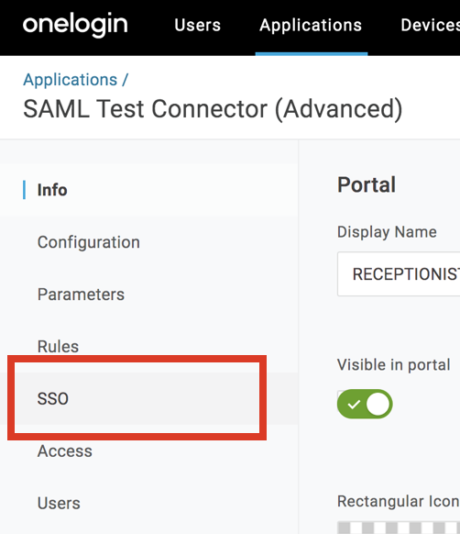Click the Visible in portal label
Viewport: 460px width, 534px height.
[394, 365]
